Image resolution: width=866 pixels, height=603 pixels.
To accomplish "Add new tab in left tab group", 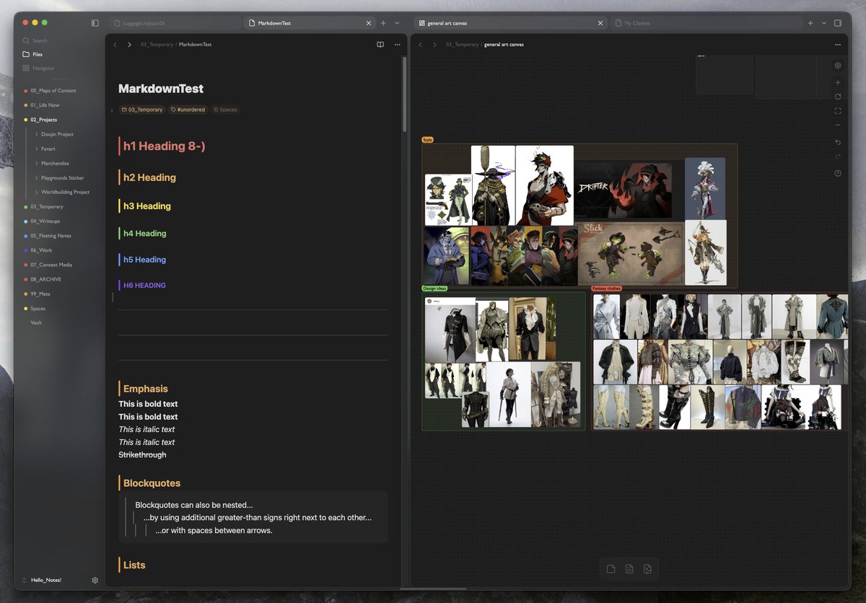I will [x=383, y=23].
